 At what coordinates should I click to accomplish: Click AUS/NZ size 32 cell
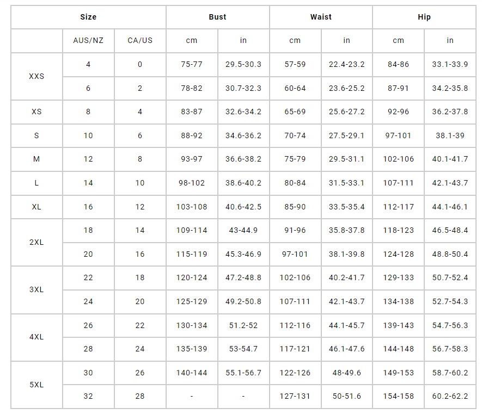pyautogui.click(x=88, y=396)
